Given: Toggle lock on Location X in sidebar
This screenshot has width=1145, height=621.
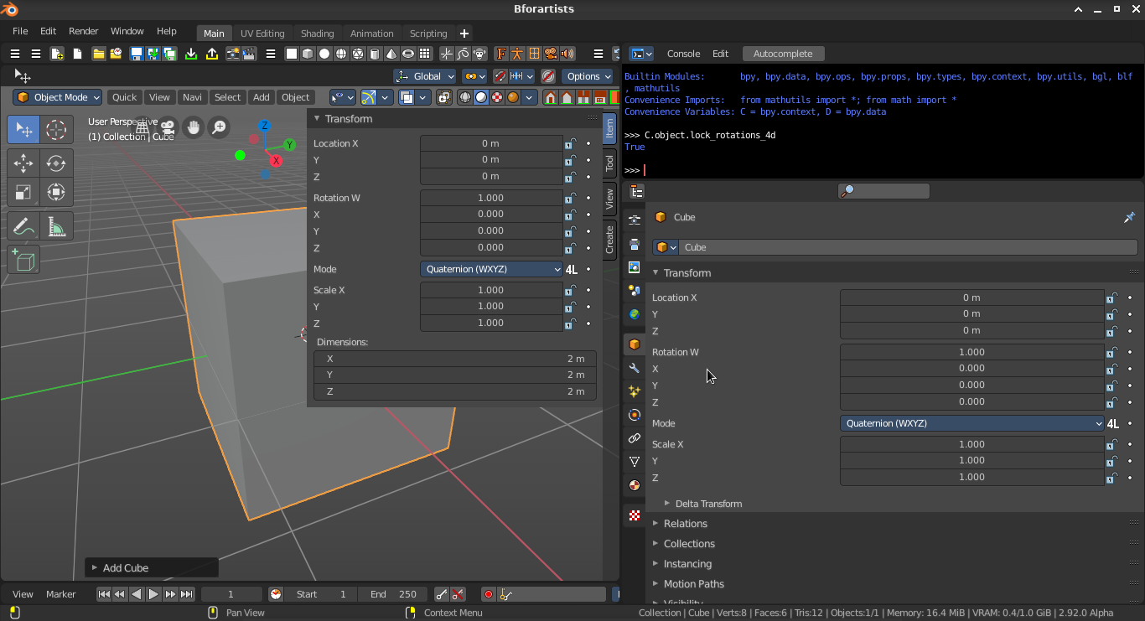Looking at the screenshot, I should coord(569,143).
